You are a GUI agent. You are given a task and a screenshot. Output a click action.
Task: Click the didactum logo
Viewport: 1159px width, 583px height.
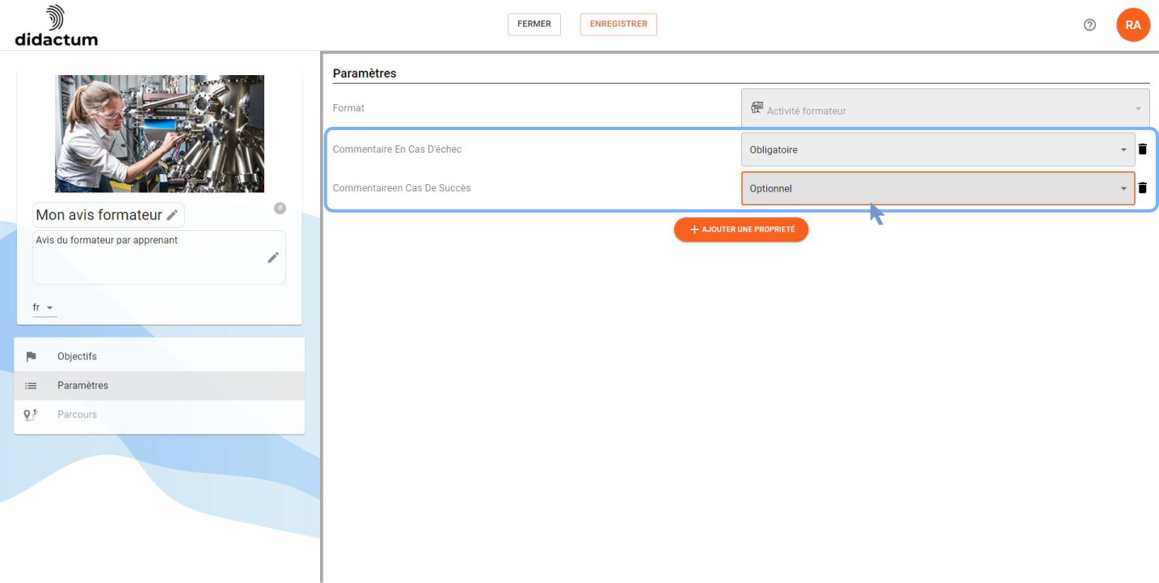(56, 25)
